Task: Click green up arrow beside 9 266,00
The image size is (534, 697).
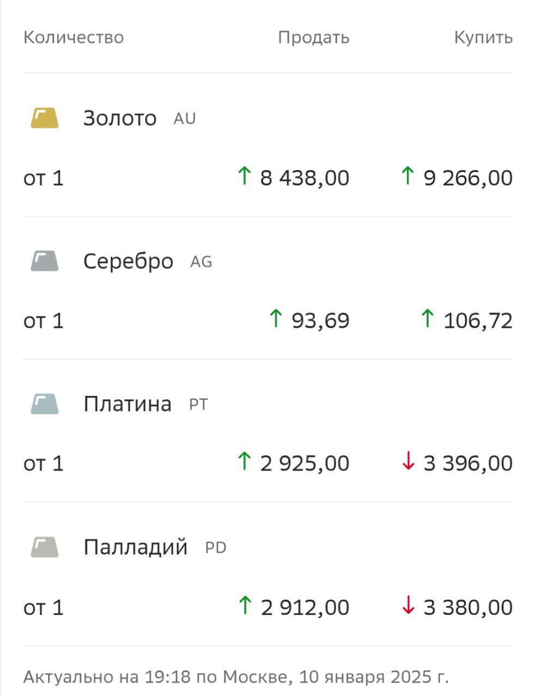Action: pyautogui.click(x=408, y=176)
